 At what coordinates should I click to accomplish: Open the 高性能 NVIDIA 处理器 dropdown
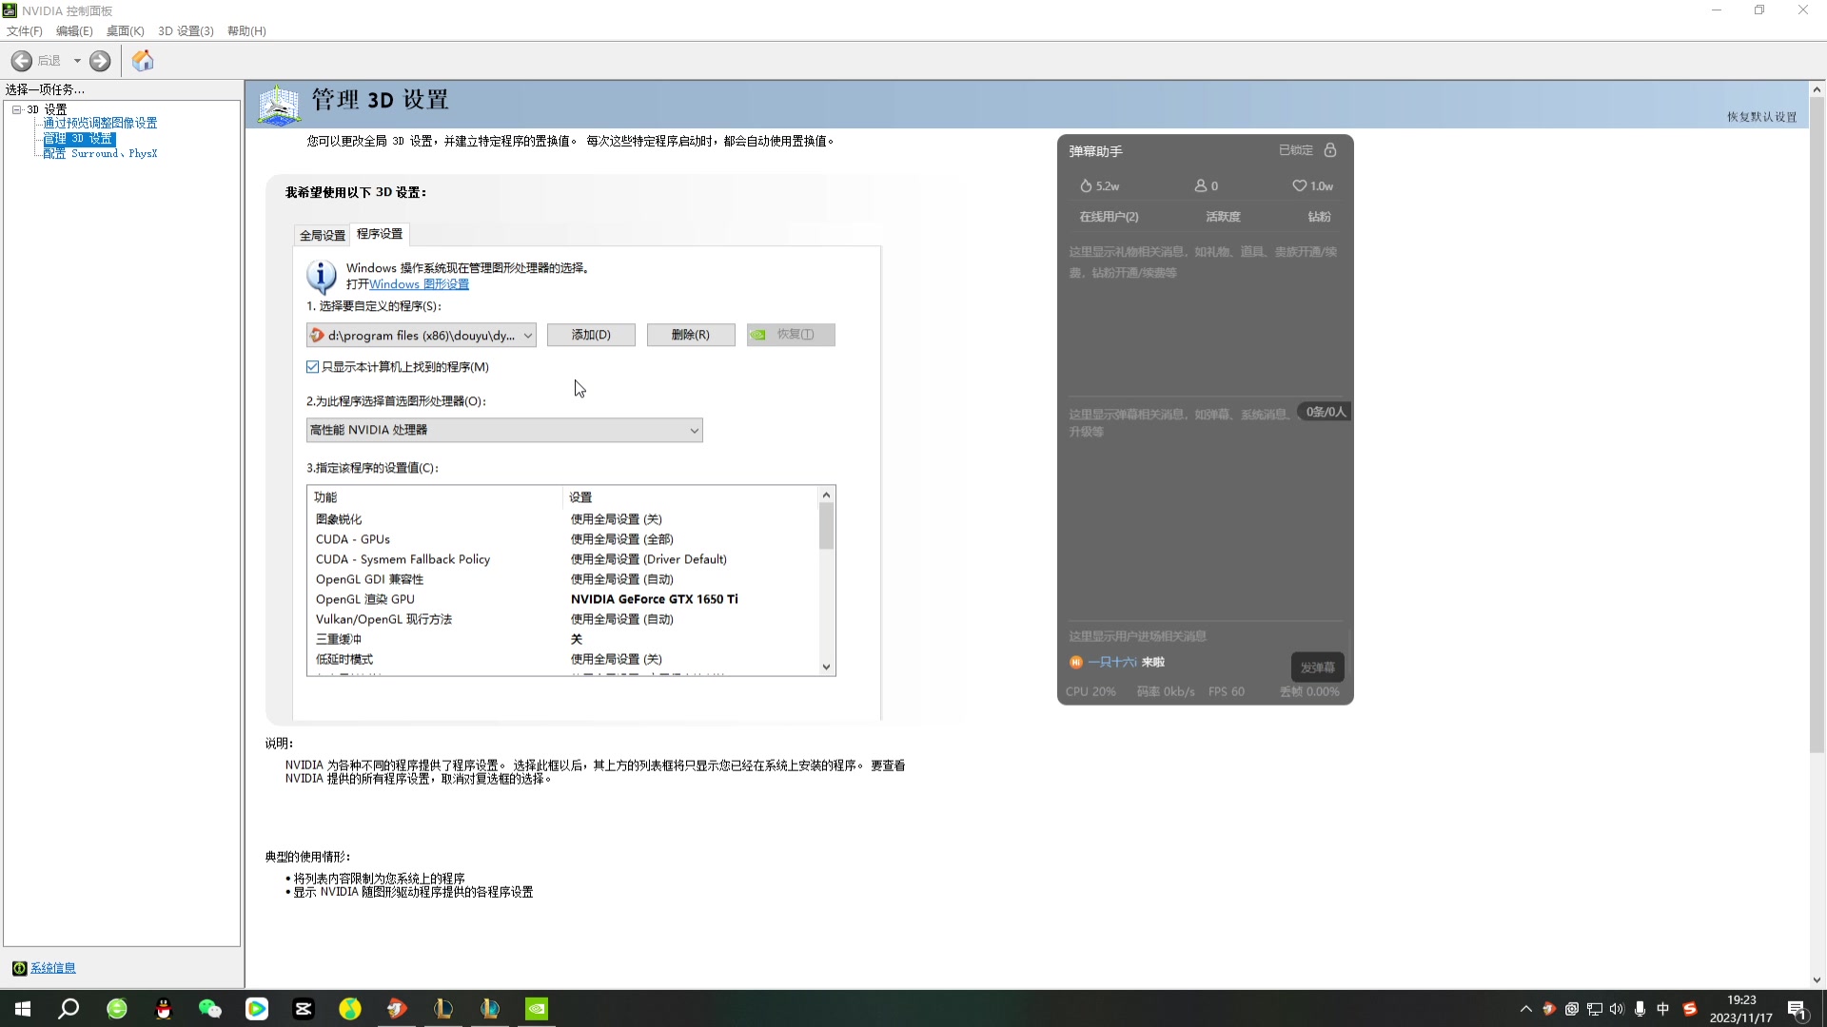point(504,430)
